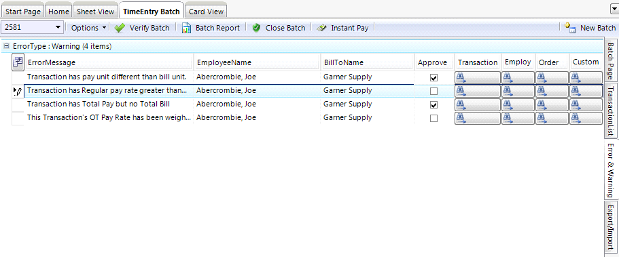This screenshot has width=619, height=257.
Task: Open Employ lookup for pay unit warning row
Action: pos(518,77)
